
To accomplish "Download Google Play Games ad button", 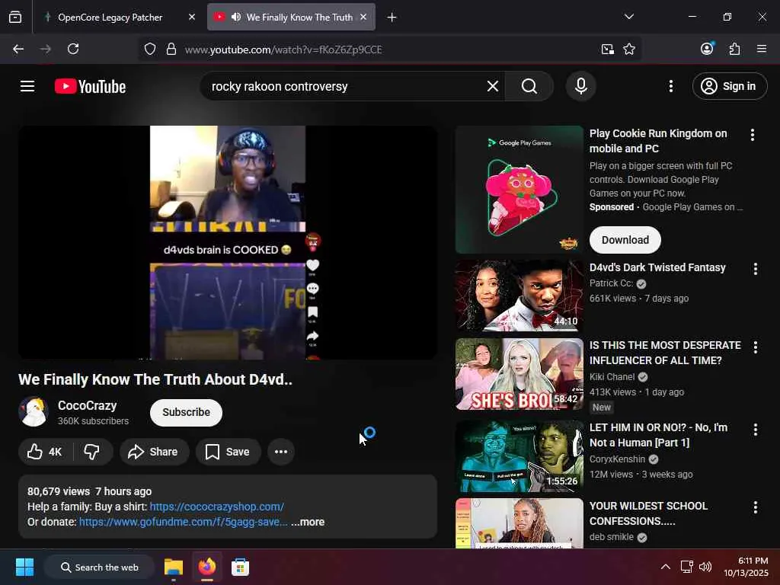I will pos(625,240).
